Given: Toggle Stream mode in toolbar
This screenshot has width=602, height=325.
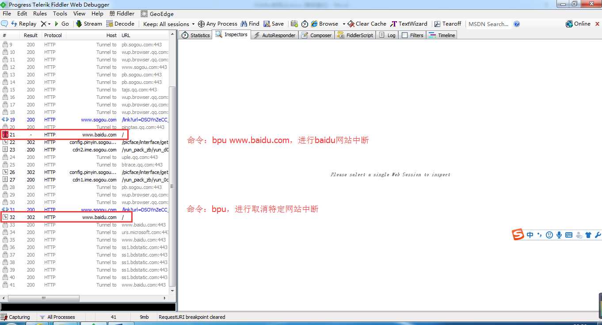Looking at the screenshot, I should (89, 24).
